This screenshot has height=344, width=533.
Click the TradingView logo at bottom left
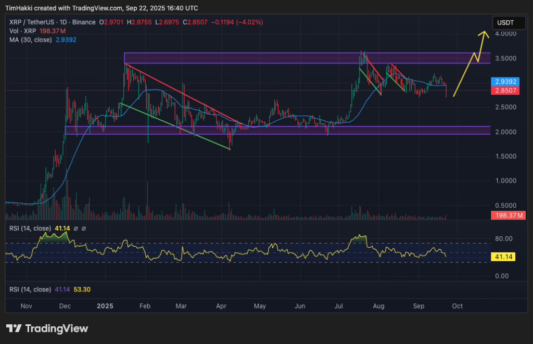(x=46, y=329)
